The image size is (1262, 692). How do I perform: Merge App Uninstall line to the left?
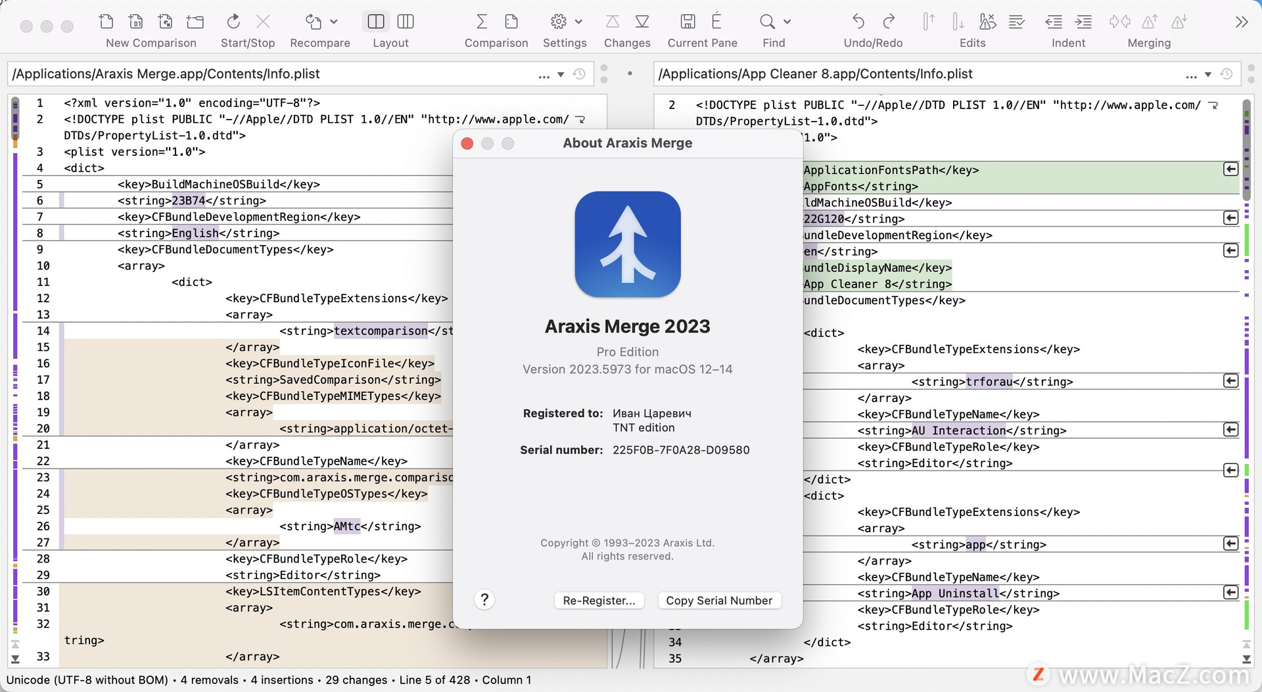[1231, 593]
